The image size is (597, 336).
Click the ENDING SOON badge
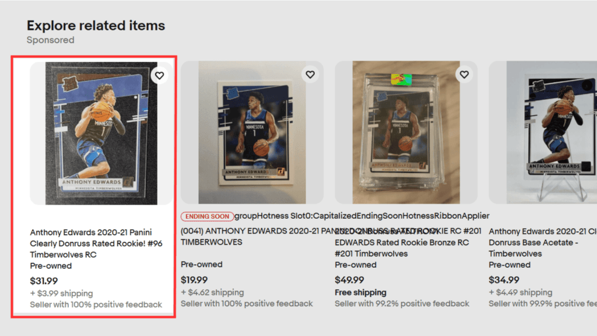pos(207,216)
